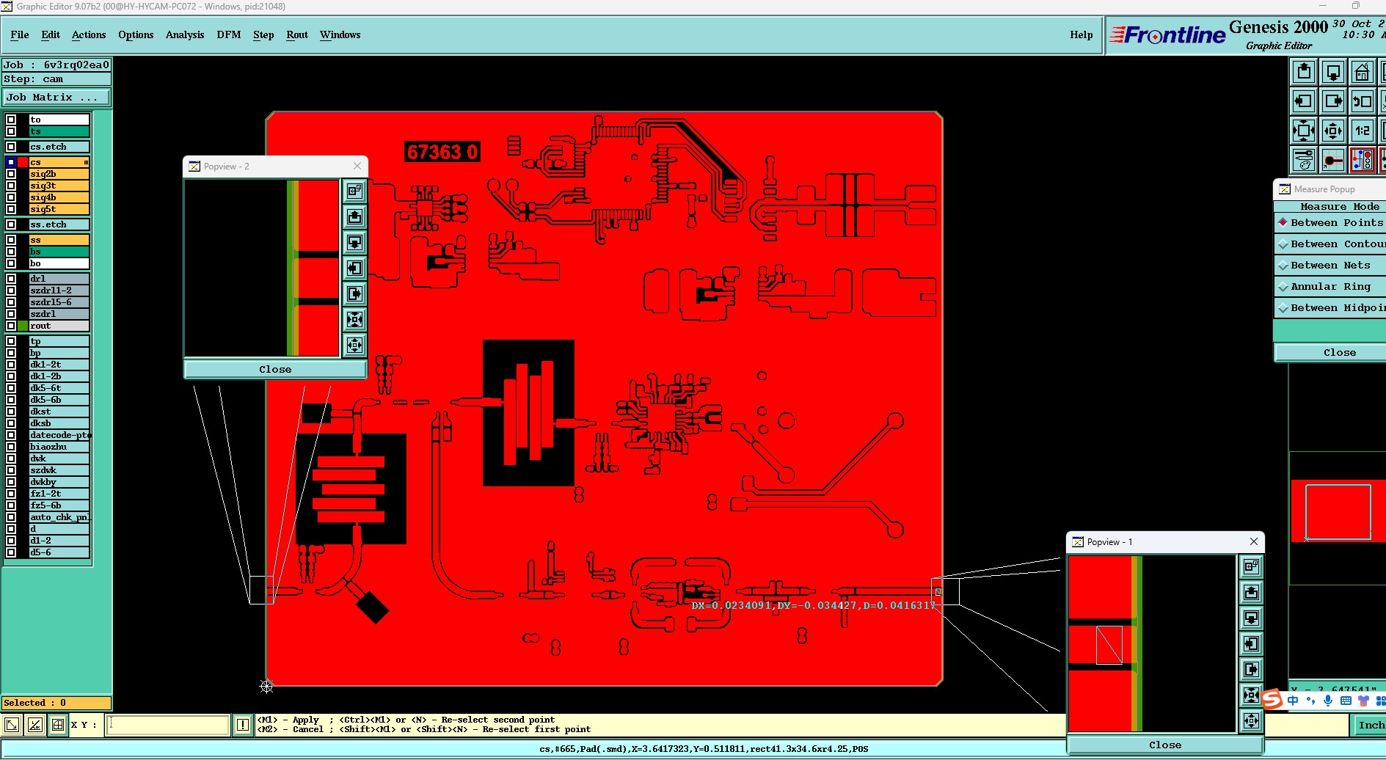
Task: Click the pan left icon in main toolbar
Action: pos(1304,101)
